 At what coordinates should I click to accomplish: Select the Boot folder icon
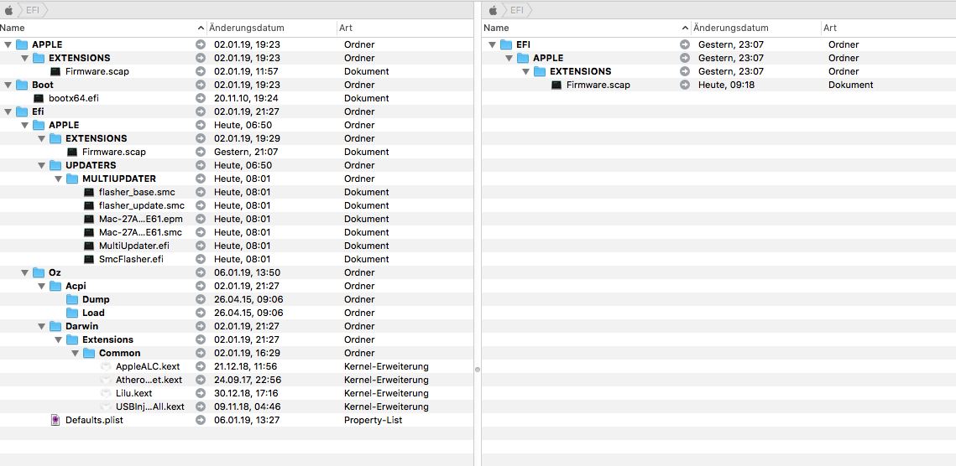(22, 85)
